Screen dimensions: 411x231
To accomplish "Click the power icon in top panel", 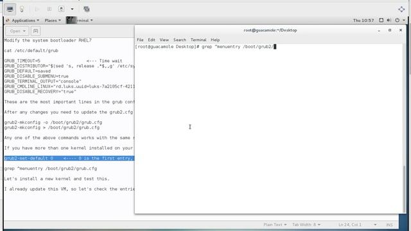I will coord(397,20).
